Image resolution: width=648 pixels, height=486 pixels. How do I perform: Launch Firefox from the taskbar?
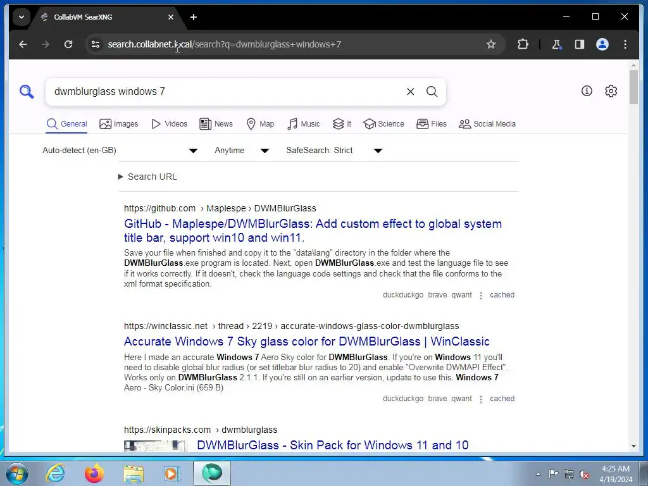94,473
